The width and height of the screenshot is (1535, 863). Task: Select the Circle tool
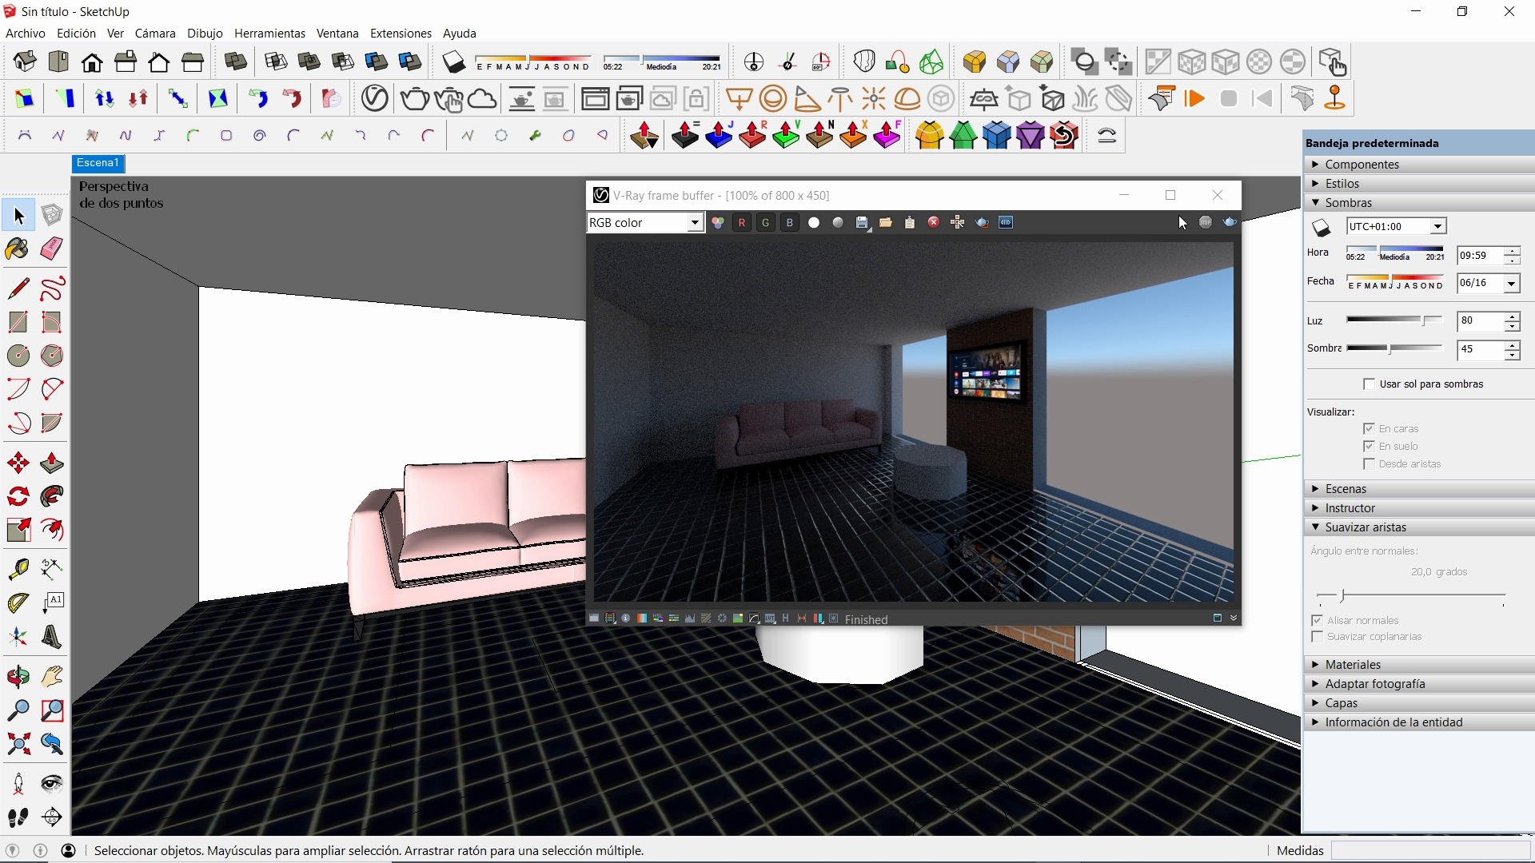click(x=18, y=356)
